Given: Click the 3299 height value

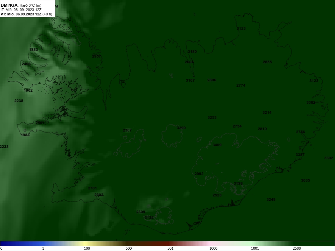Looking at the screenshot, I should tap(181, 128).
